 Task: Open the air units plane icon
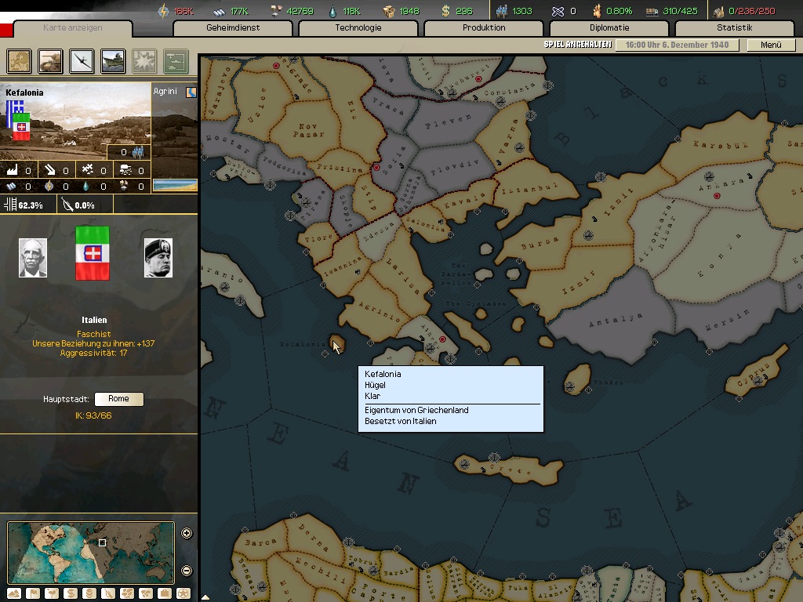tap(82, 60)
